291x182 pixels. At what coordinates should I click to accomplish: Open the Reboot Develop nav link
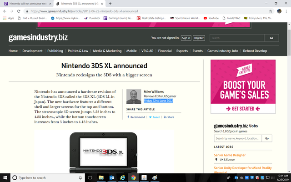click(255, 51)
